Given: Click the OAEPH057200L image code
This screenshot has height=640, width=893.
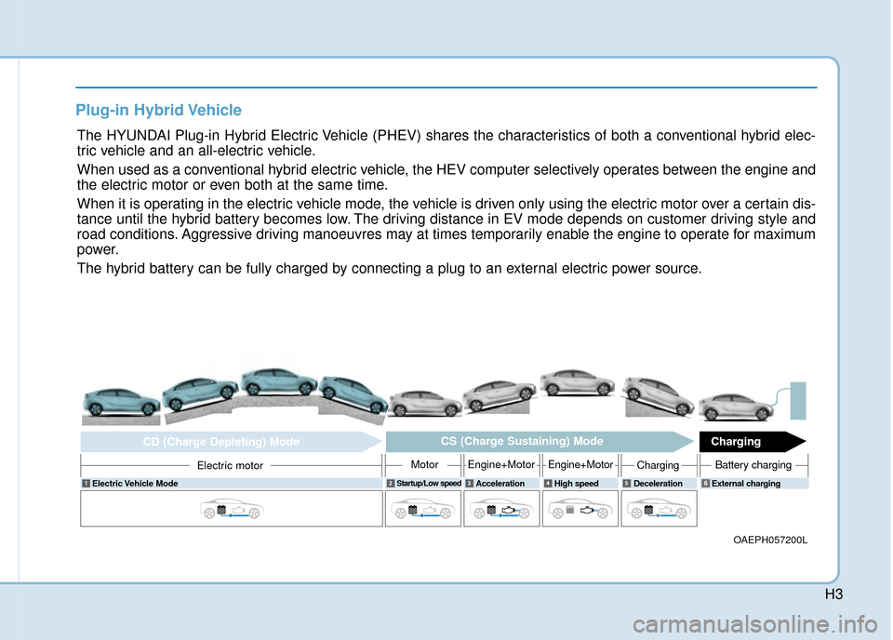Looking at the screenshot, I should click(x=770, y=540).
